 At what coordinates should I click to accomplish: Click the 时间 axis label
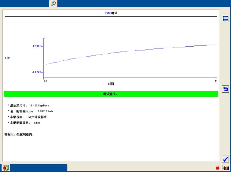point(111,84)
